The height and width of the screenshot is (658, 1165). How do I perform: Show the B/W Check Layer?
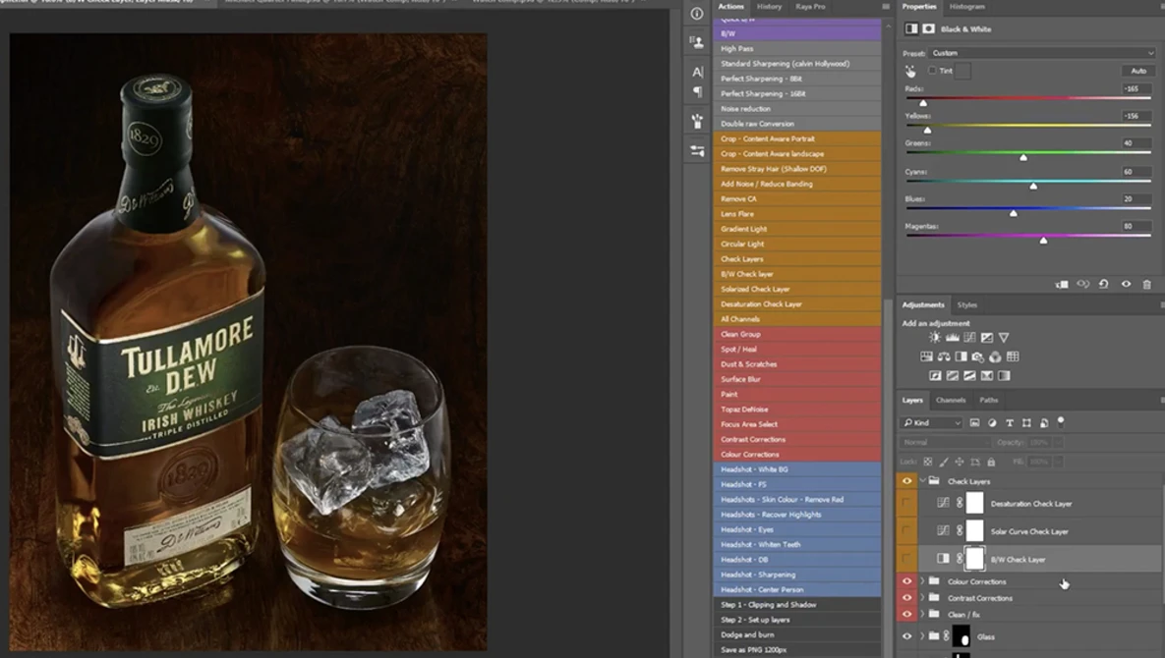[906, 559]
